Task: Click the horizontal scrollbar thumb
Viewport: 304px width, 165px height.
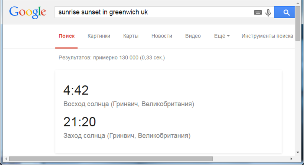Action: tap(111, 159)
